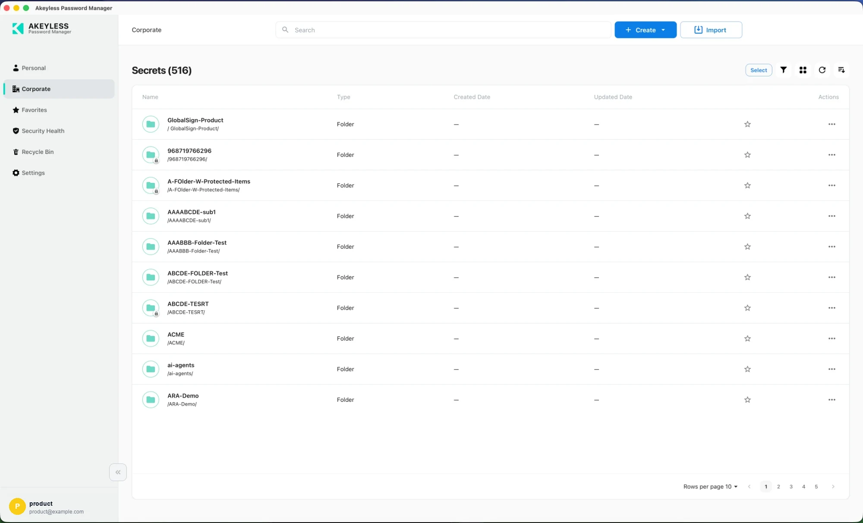Open Security Health in sidebar

click(59, 131)
